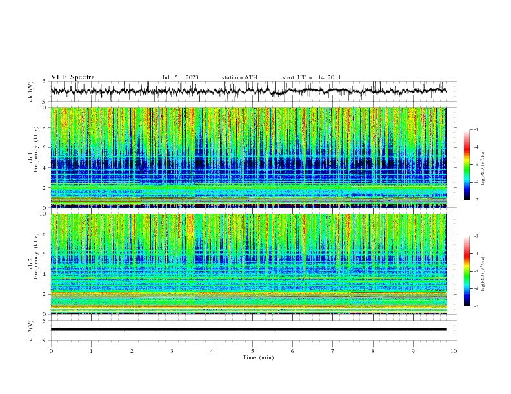This screenshot has width=511, height=394.
Task: Click the "ch.1(V)" waveform axis label
Action: pos(31,91)
